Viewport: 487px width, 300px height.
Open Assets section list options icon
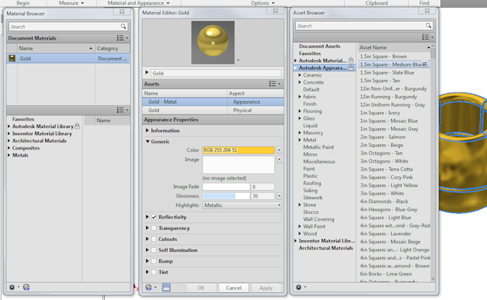pos(274,84)
